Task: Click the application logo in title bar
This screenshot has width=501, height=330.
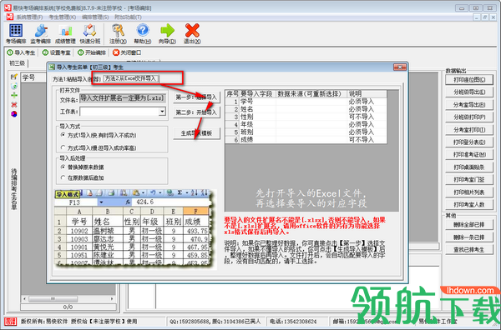Action: pos(8,7)
